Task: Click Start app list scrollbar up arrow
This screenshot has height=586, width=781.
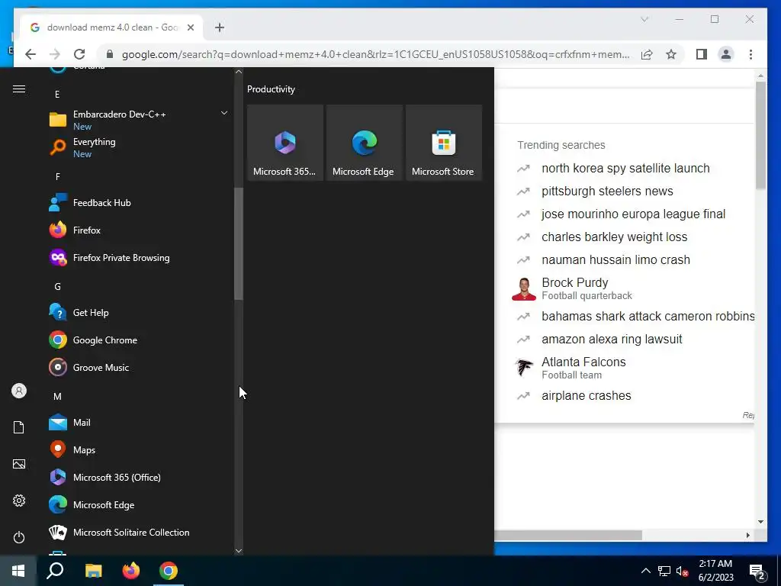Action: pyautogui.click(x=239, y=72)
